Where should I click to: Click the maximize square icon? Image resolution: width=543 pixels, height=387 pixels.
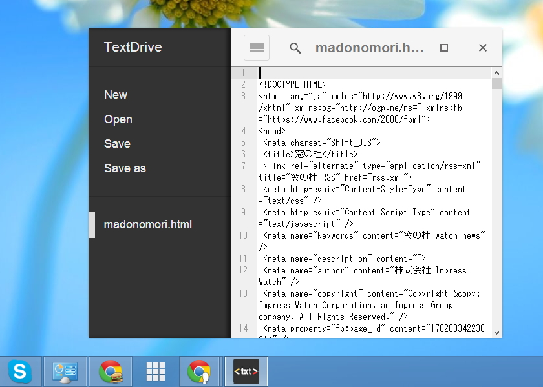coord(443,47)
